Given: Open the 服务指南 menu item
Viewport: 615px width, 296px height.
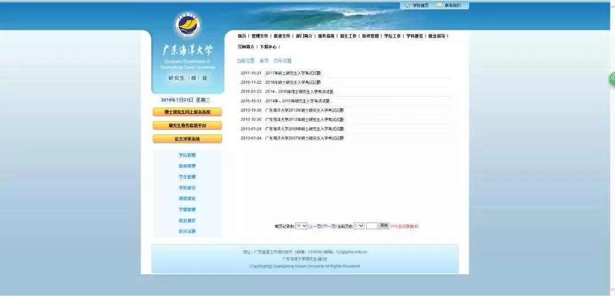Looking at the screenshot, I should point(326,36).
